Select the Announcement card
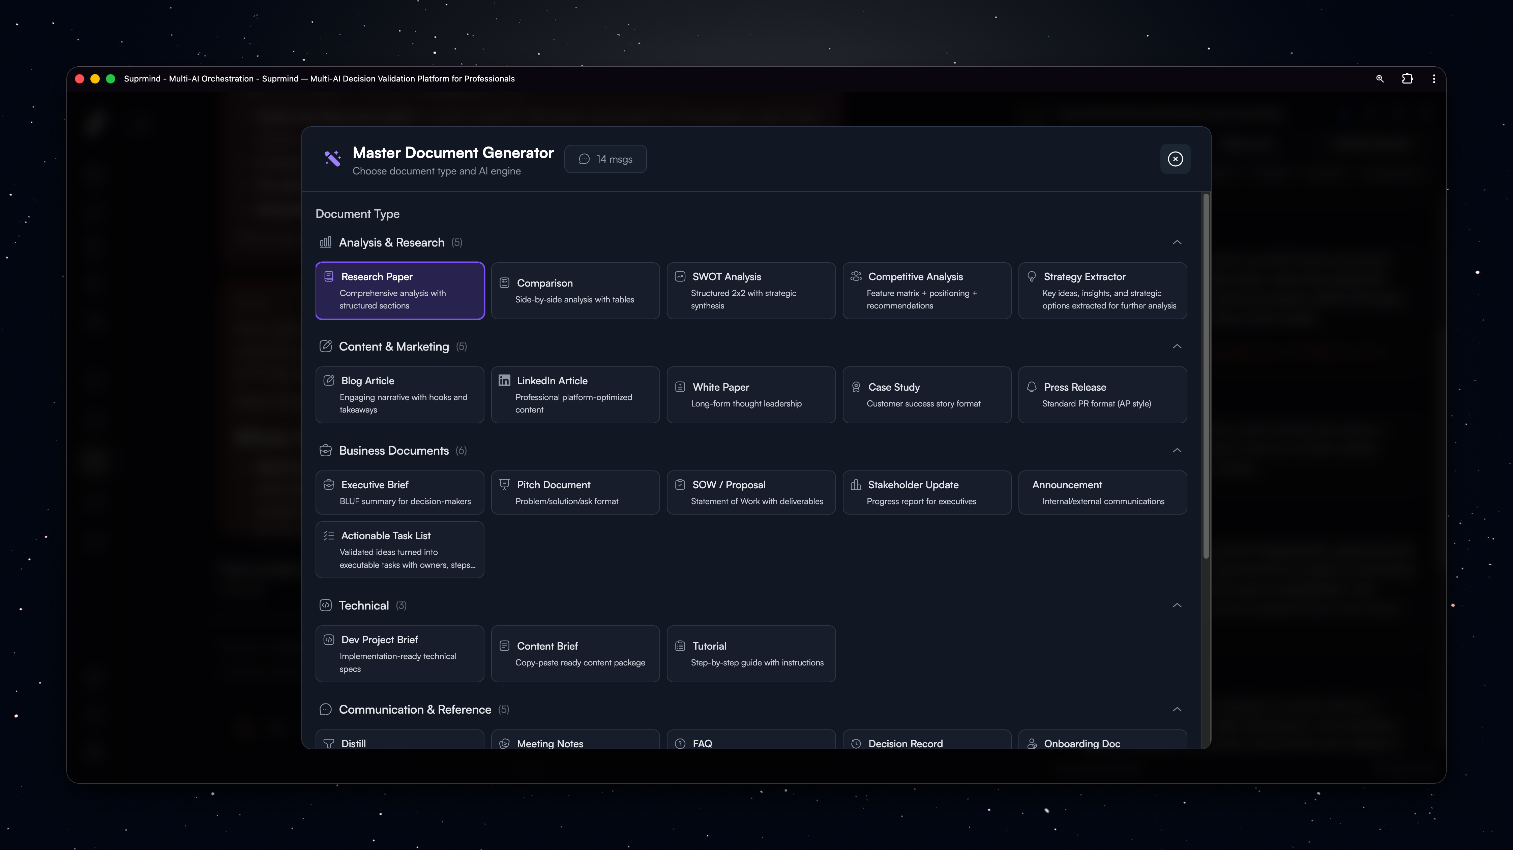The height and width of the screenshot is (850, 1513). point(1102,492)
